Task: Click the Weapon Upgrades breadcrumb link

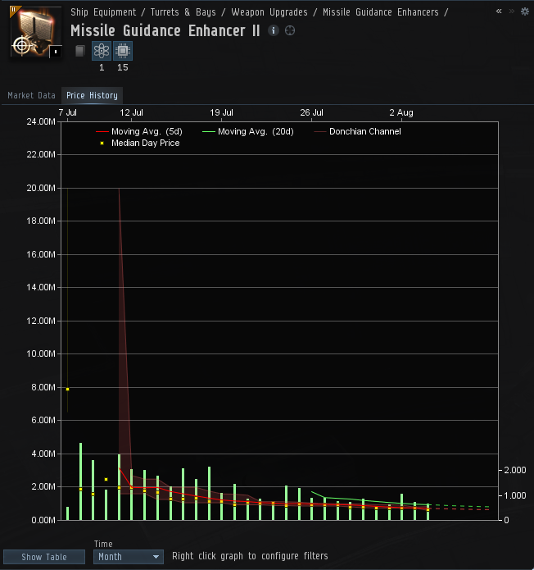Action: tap(269, 12)
